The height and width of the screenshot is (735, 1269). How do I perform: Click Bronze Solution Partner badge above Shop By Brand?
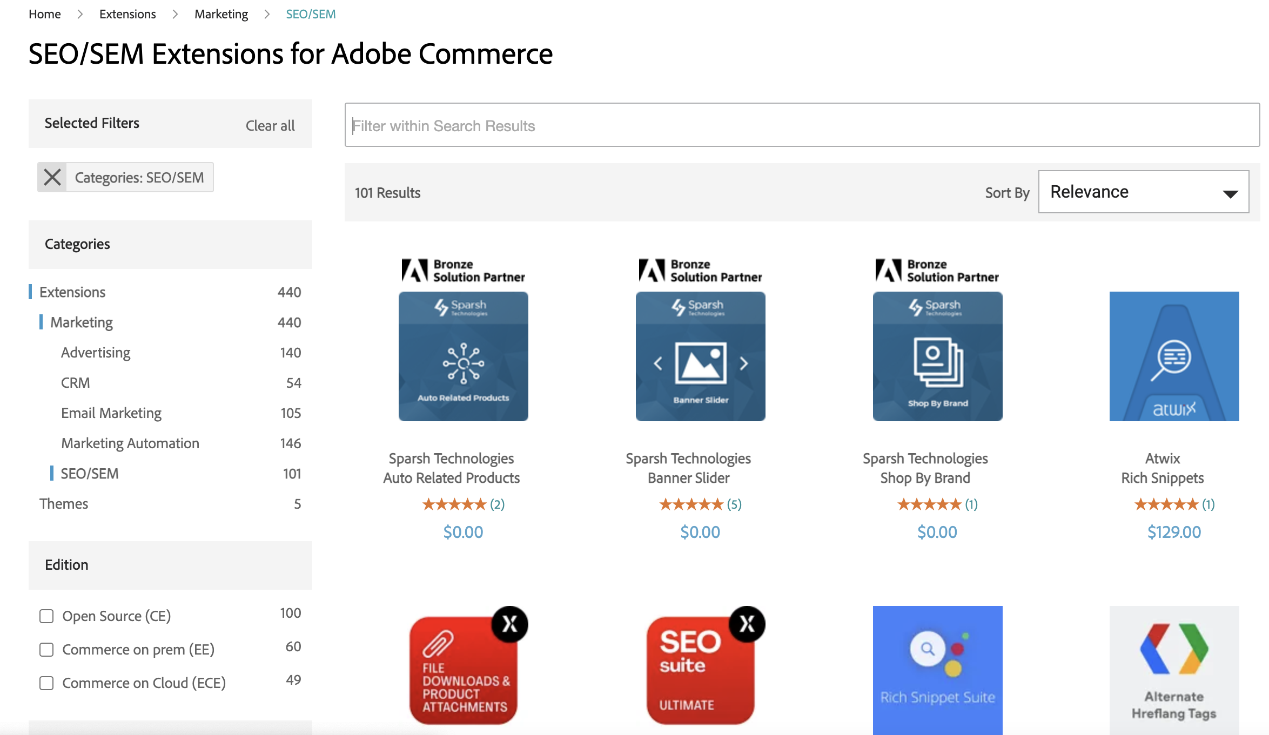coord(937,271)
